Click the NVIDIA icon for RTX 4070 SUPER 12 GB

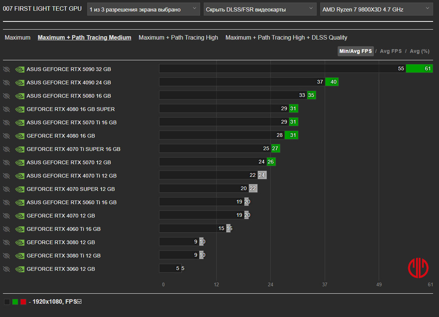pos(20,189)
